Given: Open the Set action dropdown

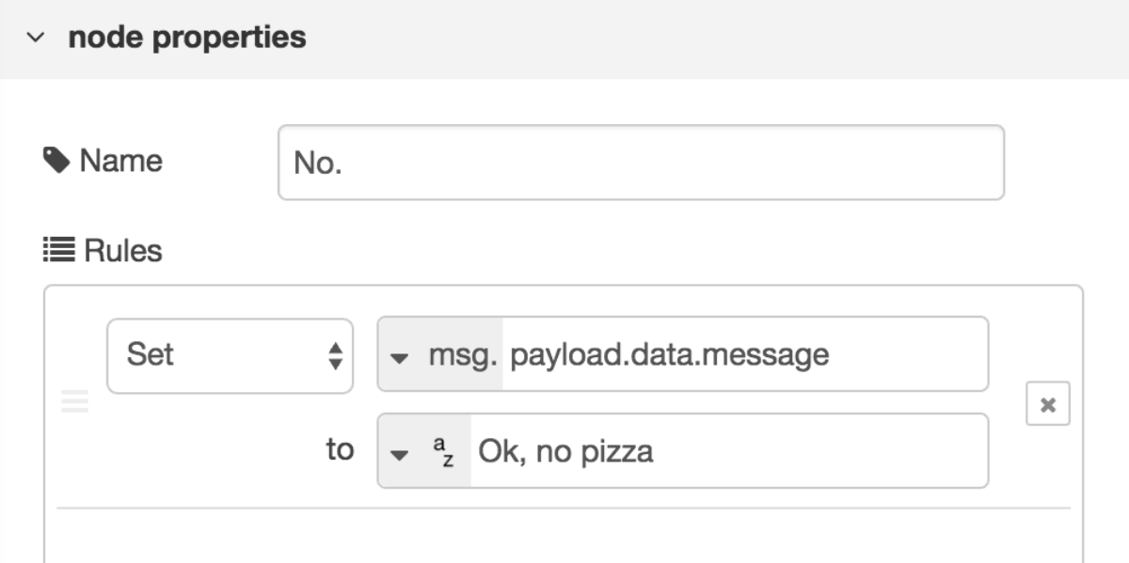Looking at the screenshot, I should click(x=231, y=355).
